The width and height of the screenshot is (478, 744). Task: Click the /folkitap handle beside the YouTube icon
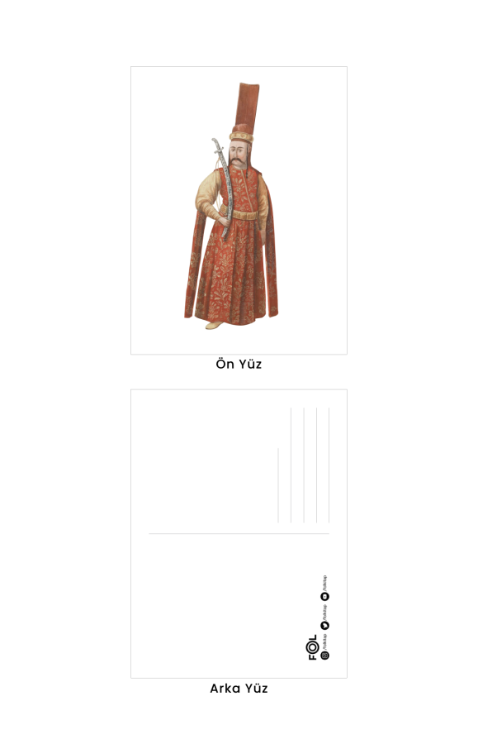pyautogui.click(x=325, y=584)
